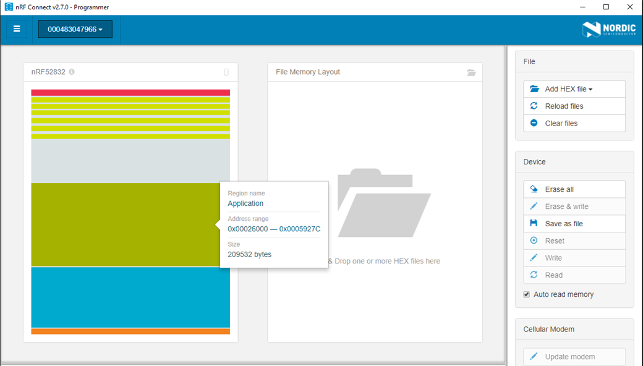The width and height of the screenshot is (643, 366).
Task: Click the nRF Connect app icon in title bar
Action: [x=8, y=7]
